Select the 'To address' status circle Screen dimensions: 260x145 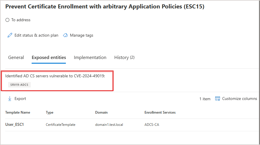(7, 20)
